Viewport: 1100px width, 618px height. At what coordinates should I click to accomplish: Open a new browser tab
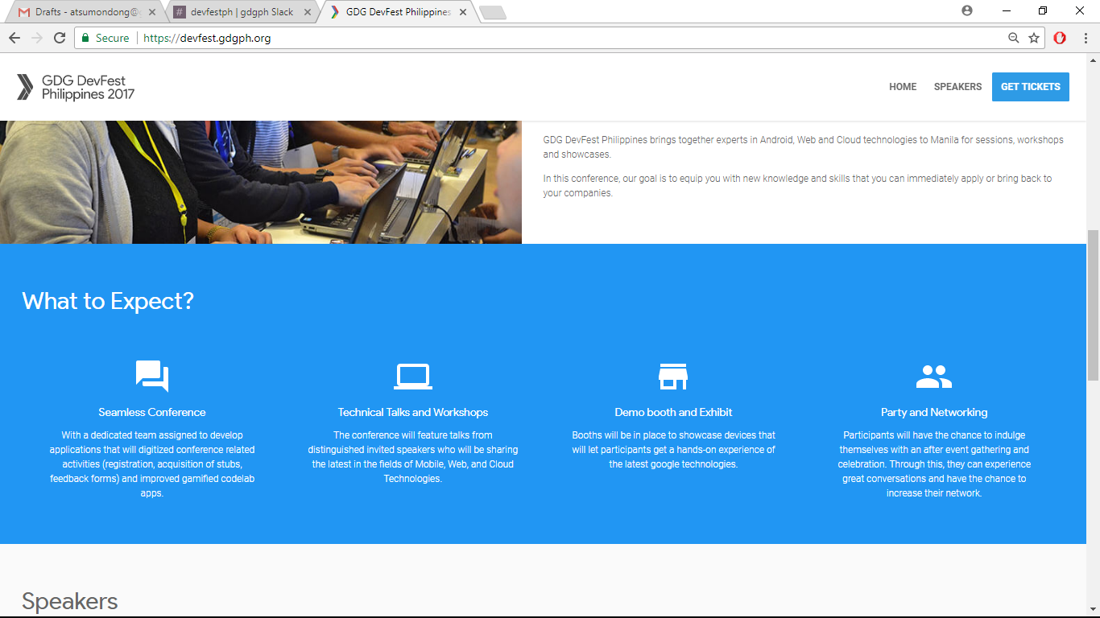click(492, 12)
